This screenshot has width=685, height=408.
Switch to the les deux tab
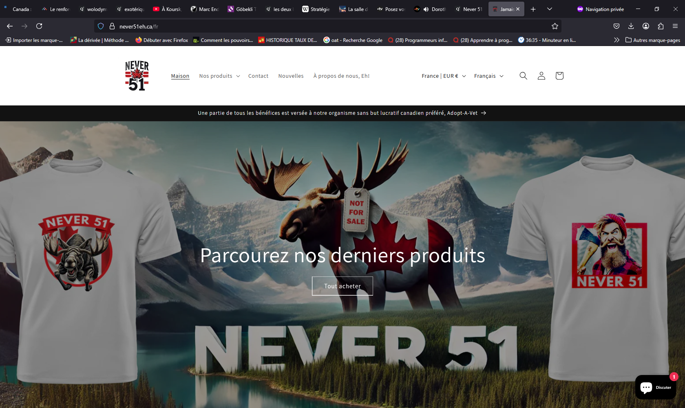279,9
